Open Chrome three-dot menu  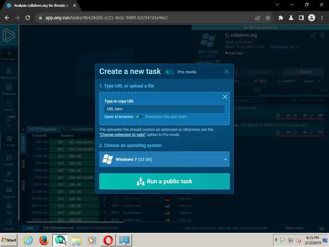(322, 18)
